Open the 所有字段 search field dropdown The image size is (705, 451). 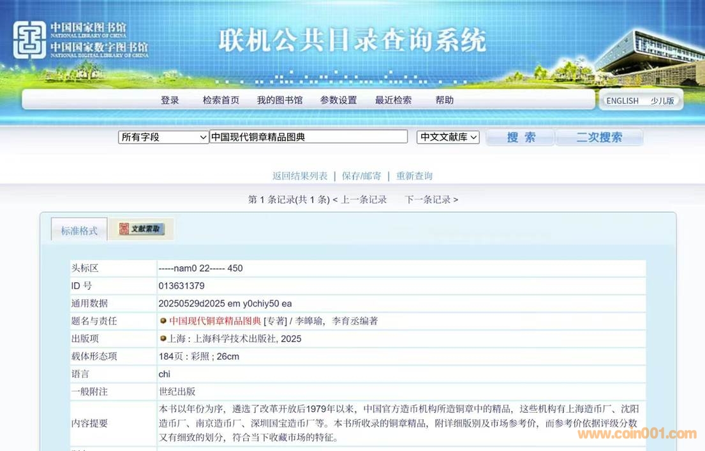163,137
